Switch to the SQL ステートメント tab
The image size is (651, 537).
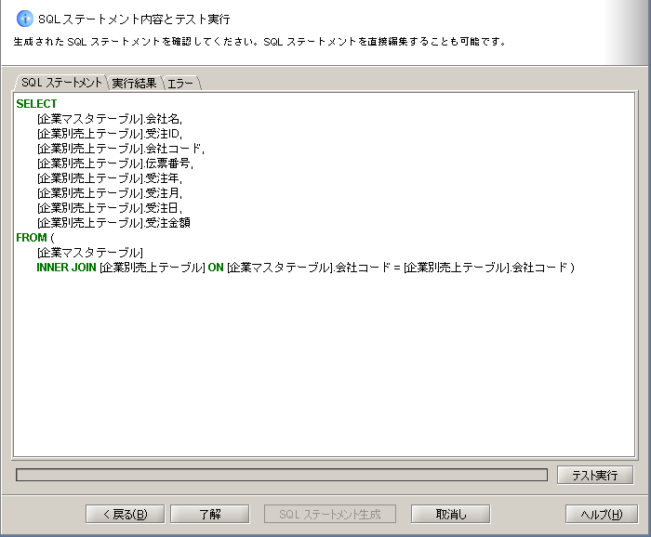click(61, 83)
